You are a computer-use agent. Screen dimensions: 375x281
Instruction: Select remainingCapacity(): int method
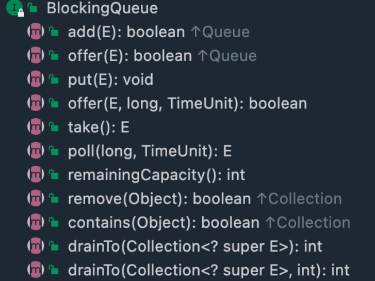point(156,175)
